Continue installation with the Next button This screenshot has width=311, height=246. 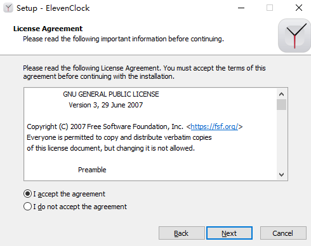229,233
